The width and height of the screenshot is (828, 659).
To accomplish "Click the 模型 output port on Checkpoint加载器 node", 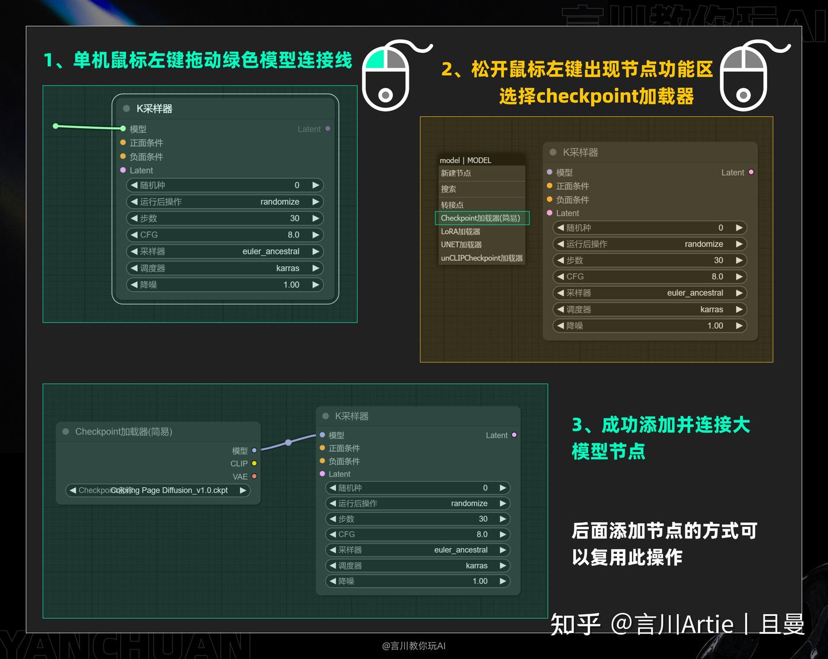I will pos(254,450).
